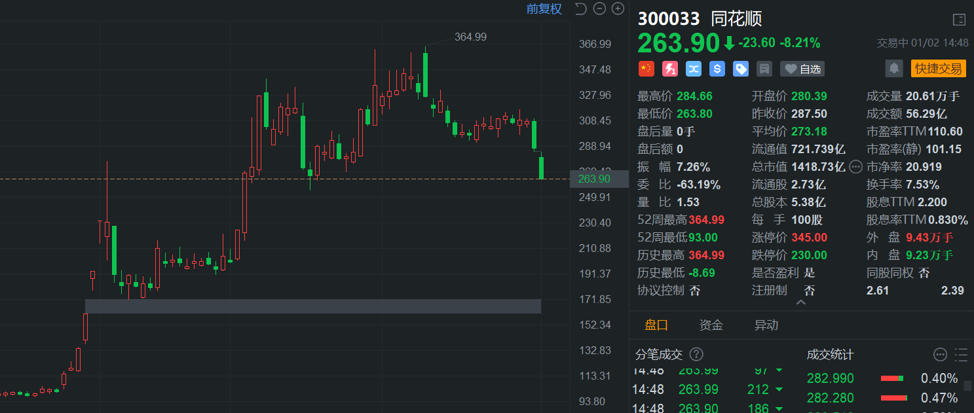Click the 总市值 1418.73亿 value
Screen dimensions: 974x413
(x=818, y=167)
